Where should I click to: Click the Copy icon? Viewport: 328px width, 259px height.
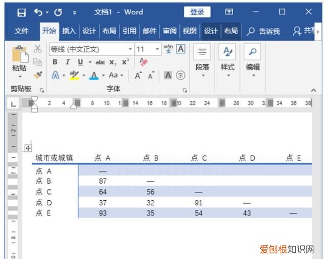point(37,62)
